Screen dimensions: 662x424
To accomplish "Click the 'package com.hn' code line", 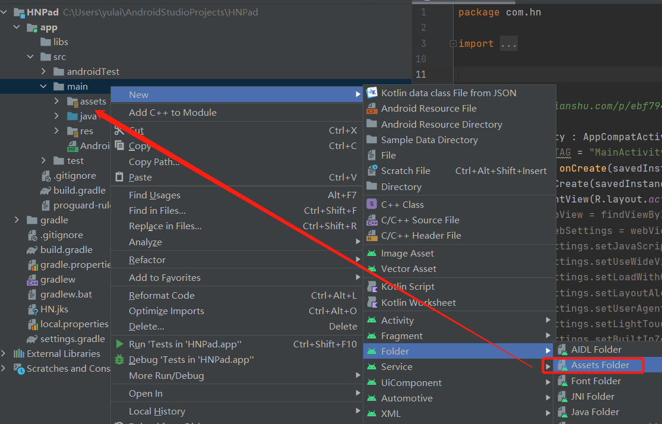I will coord(500,12).
